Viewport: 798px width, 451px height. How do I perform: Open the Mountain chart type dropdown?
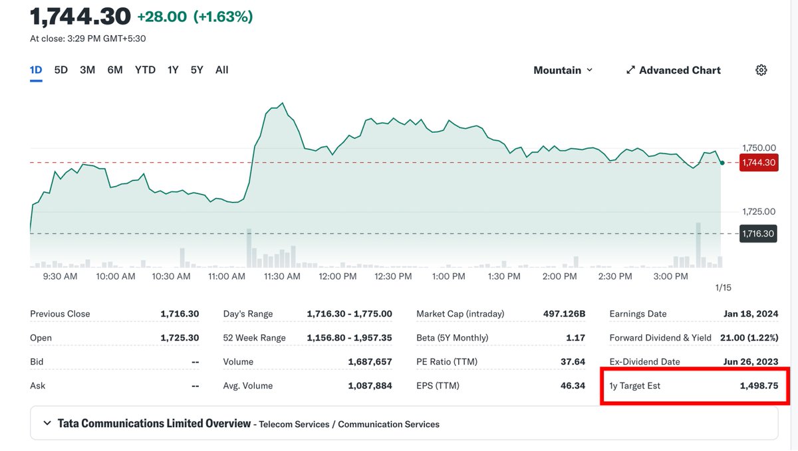(563, 70)
